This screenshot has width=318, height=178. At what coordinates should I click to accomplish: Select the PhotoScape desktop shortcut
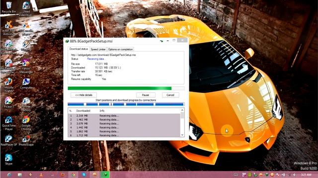26,140
